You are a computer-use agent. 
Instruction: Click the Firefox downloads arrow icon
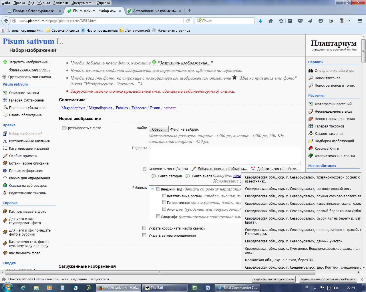pyautogui.click(x=260, y=21)
